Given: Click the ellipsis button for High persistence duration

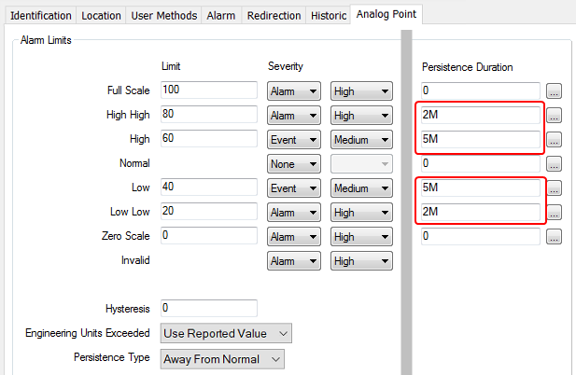Looking at the screenshot, I should [x=554, y=140].
